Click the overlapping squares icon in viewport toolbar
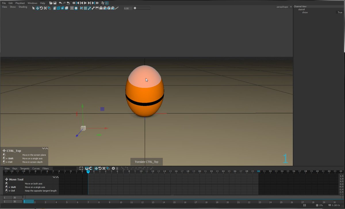This screenshot has width=345, height=209. click(49, 8)
